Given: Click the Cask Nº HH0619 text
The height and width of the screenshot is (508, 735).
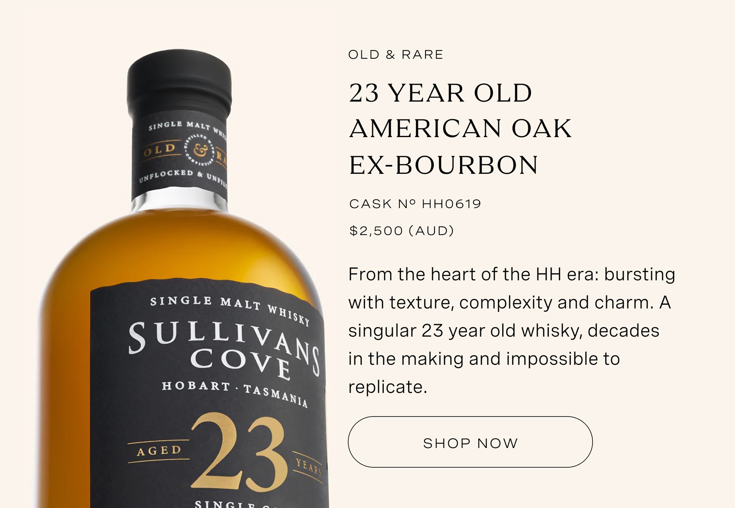Looking at the screenshot, I should pos(415,204).
